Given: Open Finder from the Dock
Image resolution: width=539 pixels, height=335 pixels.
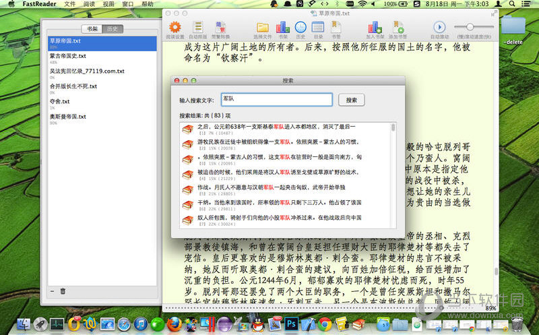Looking at the screenshot, I should [x=24, y=324].
